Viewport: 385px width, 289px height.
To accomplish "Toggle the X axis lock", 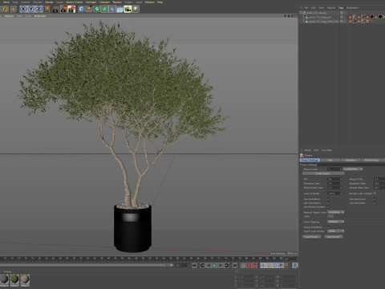I will (x=23, y=9).
